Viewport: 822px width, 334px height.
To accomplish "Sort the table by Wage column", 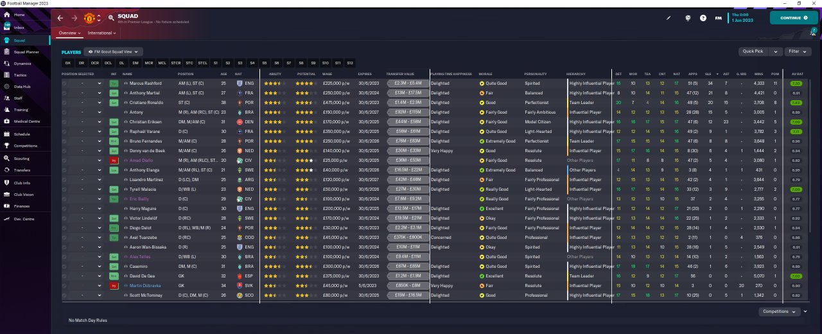I will pos(328,74).
